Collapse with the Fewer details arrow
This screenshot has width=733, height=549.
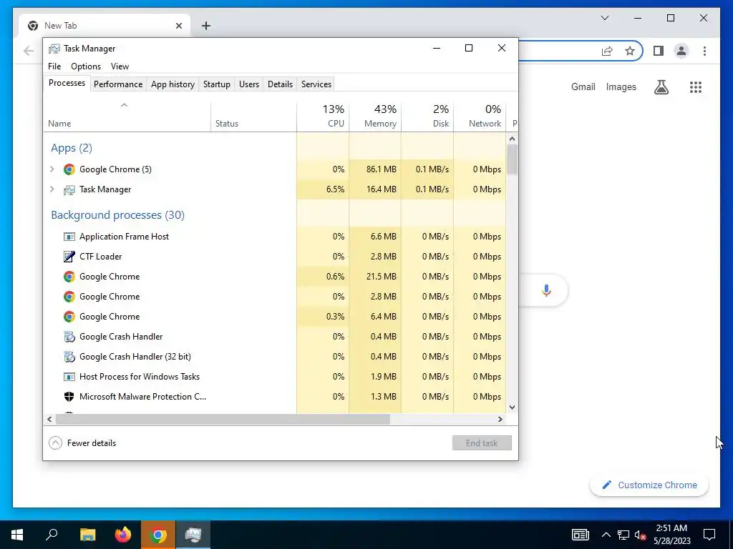pyautogui.click(x=55, y=443)
